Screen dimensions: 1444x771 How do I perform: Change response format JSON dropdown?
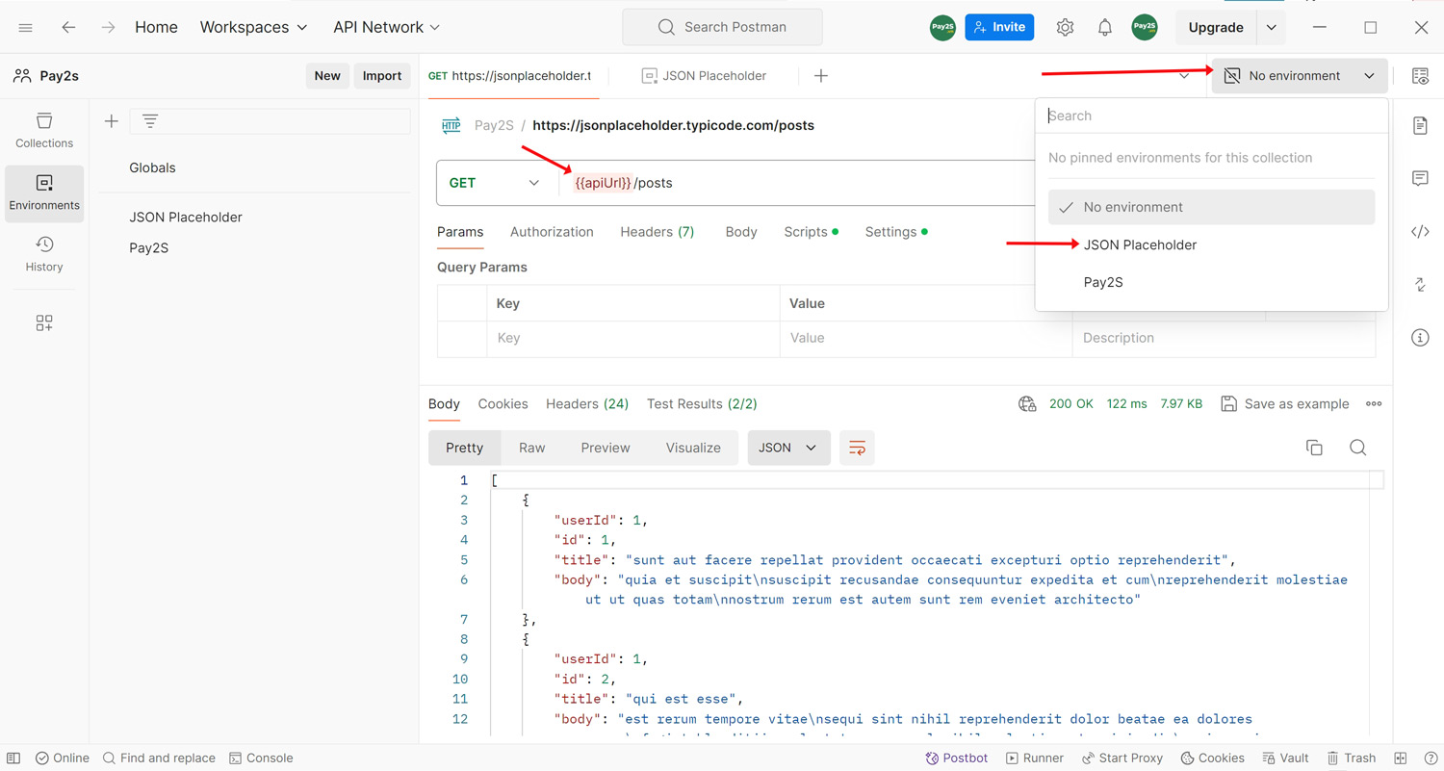788,448
